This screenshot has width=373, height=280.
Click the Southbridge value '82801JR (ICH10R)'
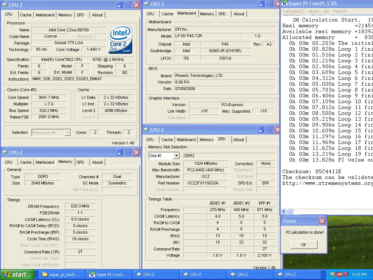225,51
